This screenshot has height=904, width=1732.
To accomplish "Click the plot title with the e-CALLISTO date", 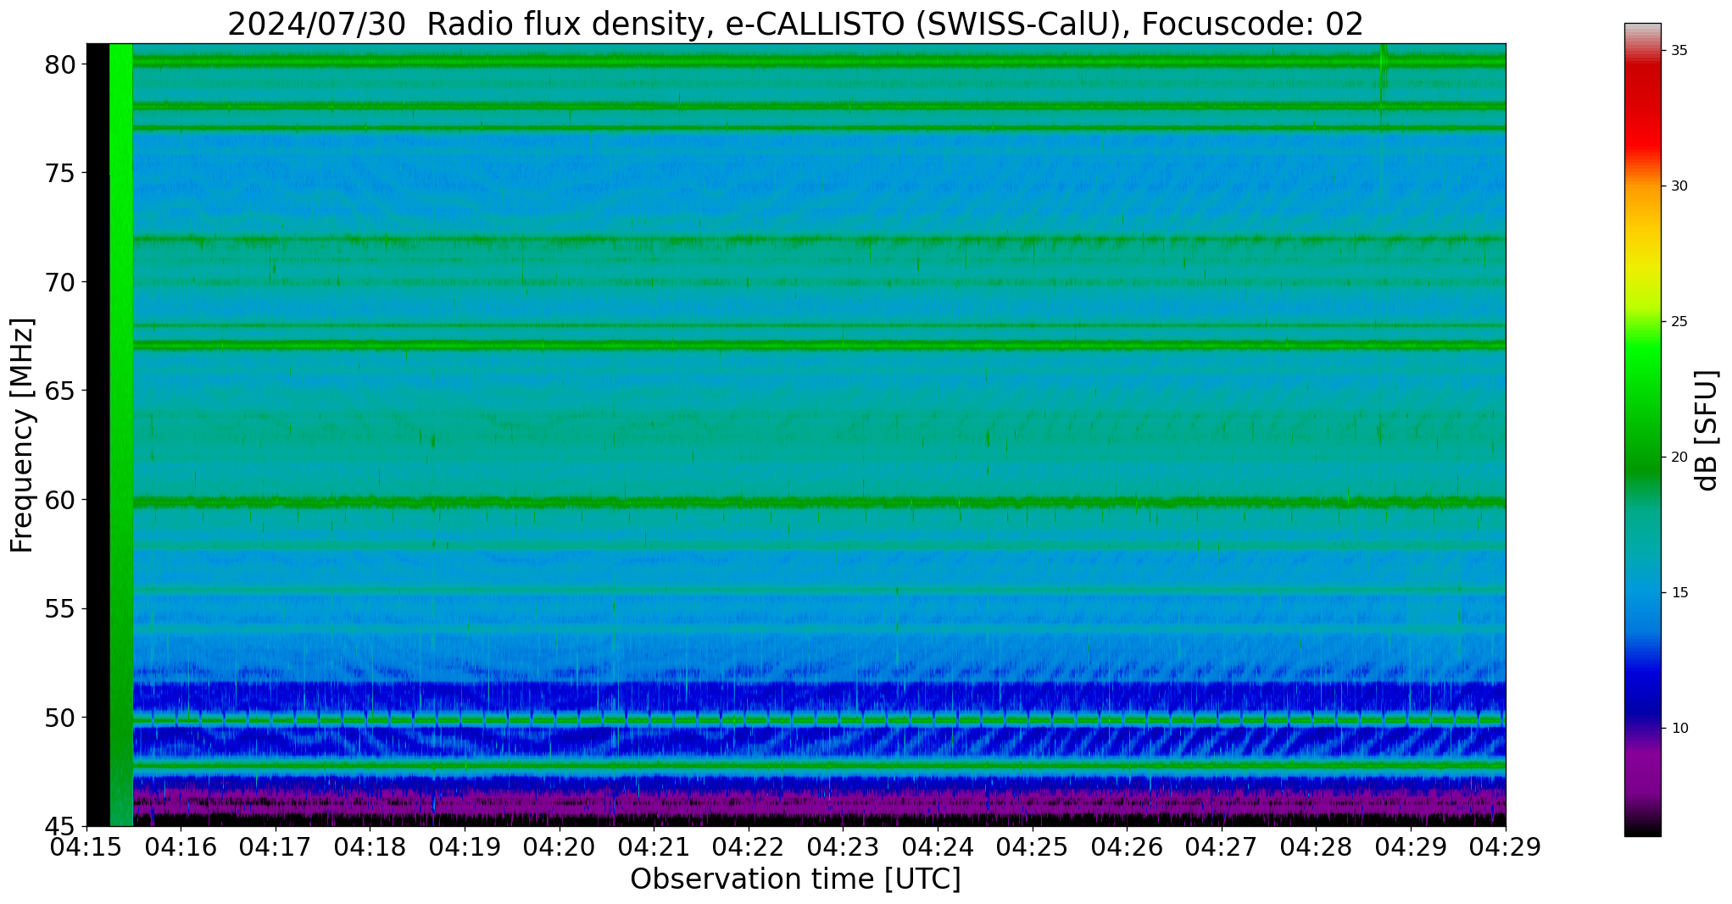I will coord(795,24).
